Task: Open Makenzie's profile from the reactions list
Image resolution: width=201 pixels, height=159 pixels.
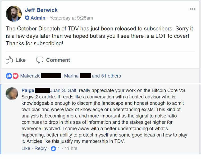Action: (x=30, y=76)
